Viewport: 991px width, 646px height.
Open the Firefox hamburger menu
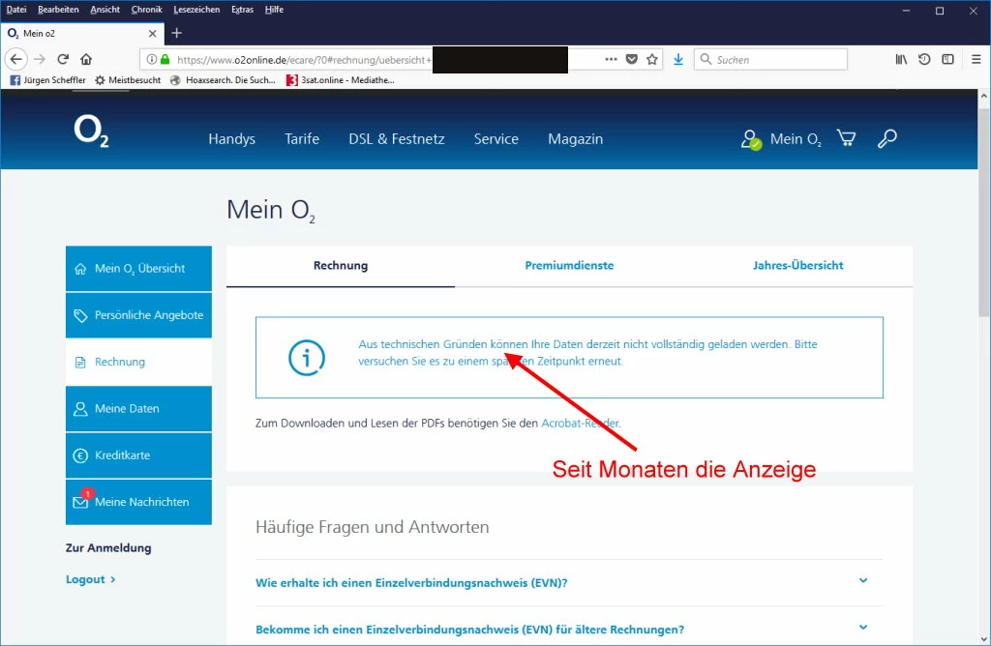(976, 59)
